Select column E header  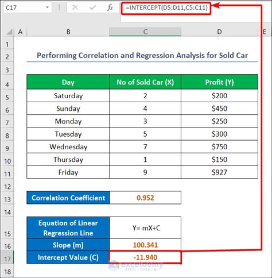[265, 32]
